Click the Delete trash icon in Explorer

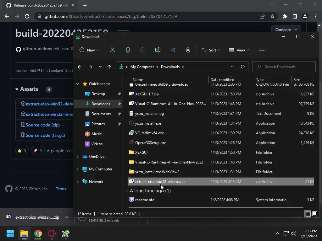188,50
